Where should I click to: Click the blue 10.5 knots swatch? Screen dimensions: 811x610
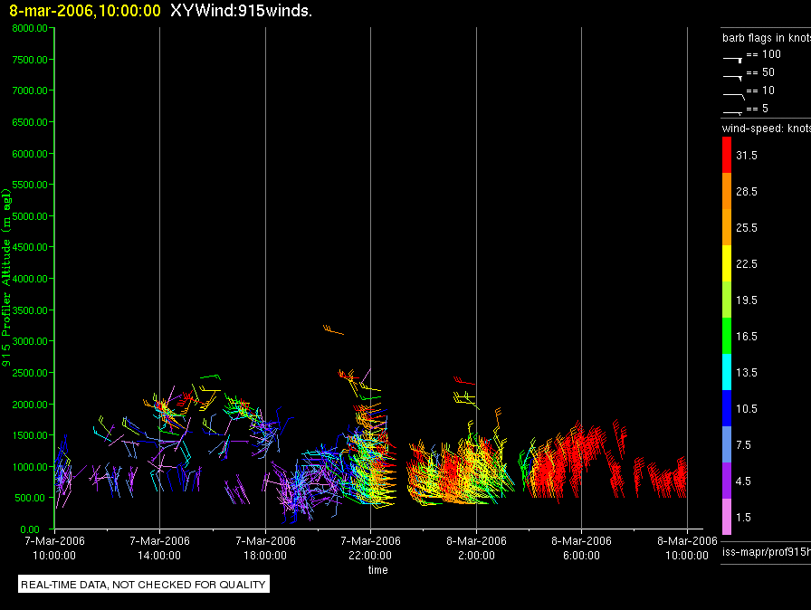tap(727, 408)
